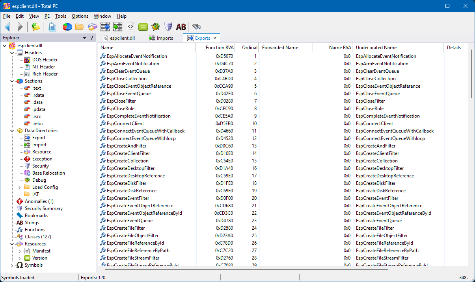Sort by the Function RVA column header
This screenshot has width=475, height=282.
click(216, 48)
